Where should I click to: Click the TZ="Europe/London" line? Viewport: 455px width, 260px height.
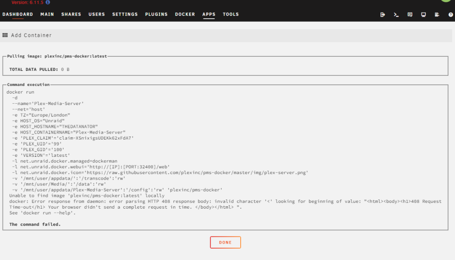41,115
